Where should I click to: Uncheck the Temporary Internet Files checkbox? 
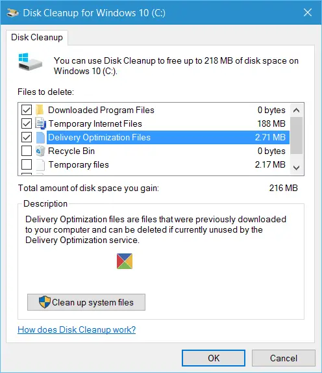pos(27,123)
